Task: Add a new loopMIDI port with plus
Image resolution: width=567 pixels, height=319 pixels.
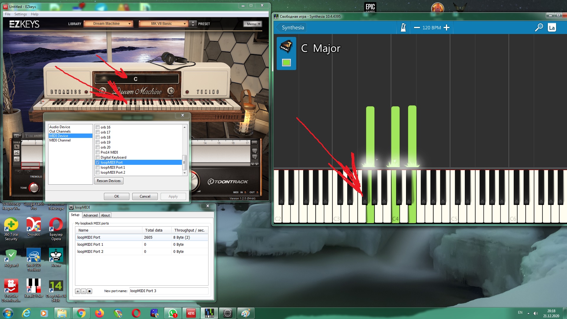Action: click(x=78, y=291)
